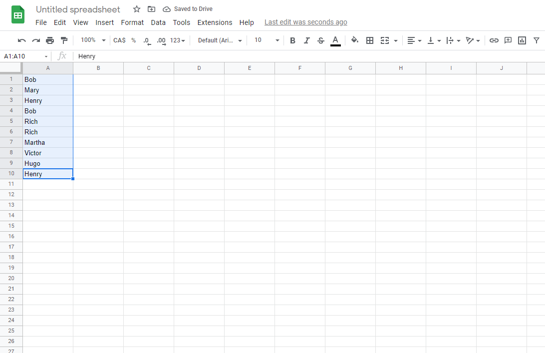Insert a chart
Screen dimensions: 545x353
(522, 40)
